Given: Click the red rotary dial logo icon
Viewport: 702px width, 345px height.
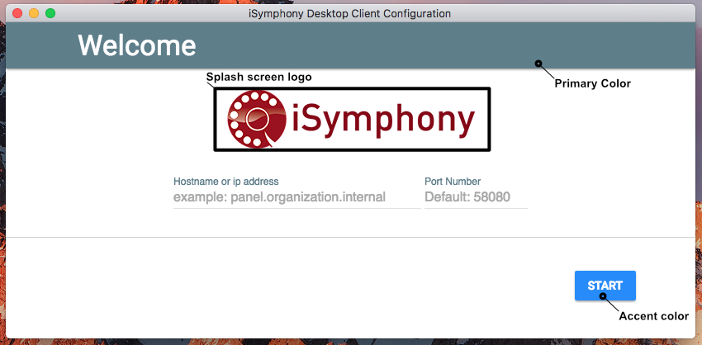Looking at the screenshot, I should pos(258,119).
